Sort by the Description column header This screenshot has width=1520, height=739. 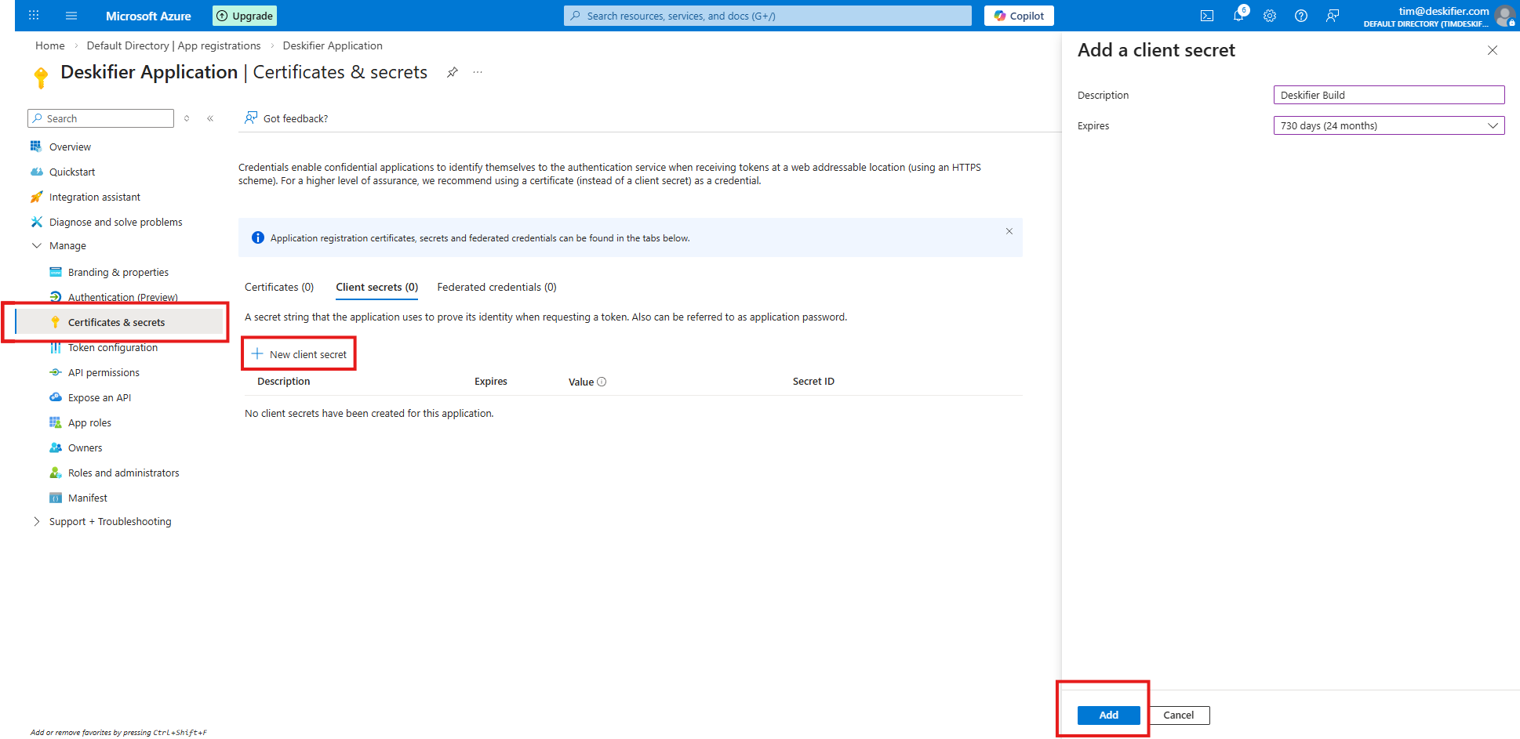pos(283,382)
